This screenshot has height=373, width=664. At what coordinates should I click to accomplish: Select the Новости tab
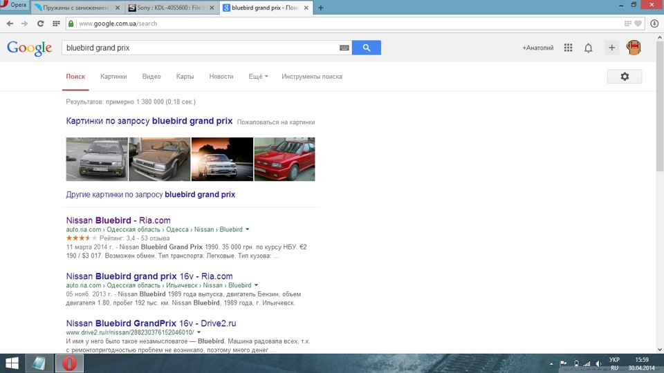coord(221,77)
